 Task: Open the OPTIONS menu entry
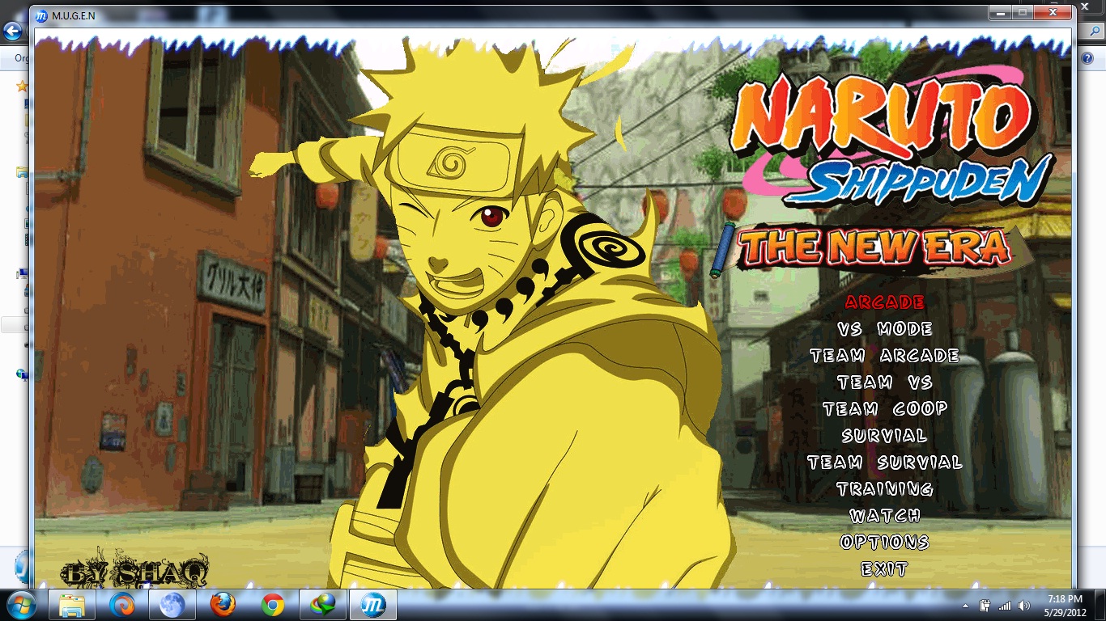[884, 543]
